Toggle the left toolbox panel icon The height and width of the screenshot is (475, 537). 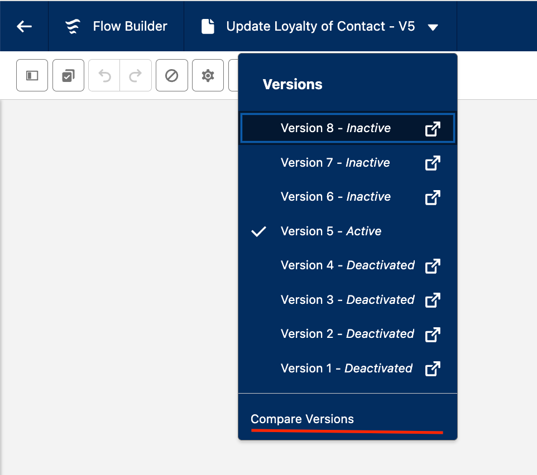32,75
